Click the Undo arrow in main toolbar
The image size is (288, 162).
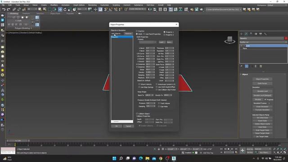4,9
